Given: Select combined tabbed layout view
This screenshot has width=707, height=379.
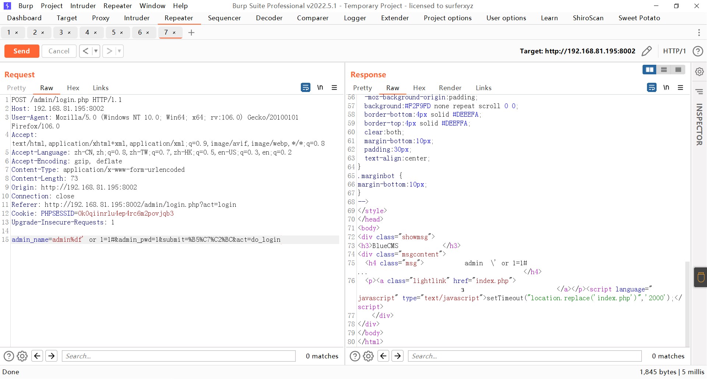Looking at the screenshot, I should pyautogui.click(x=678, y=70).
